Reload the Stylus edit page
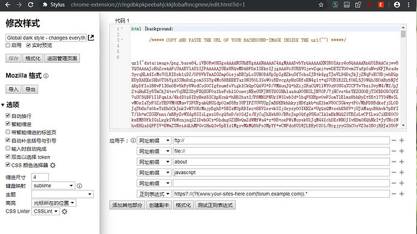The height and width of the screenshot is (234, 417). pos(31,4)
